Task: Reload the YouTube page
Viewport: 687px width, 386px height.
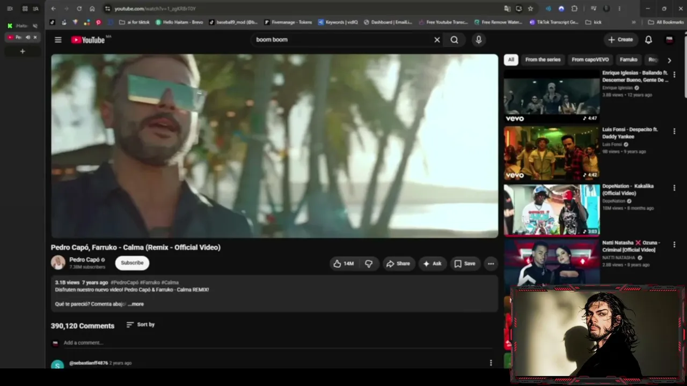Action: (x=79, y=9)
